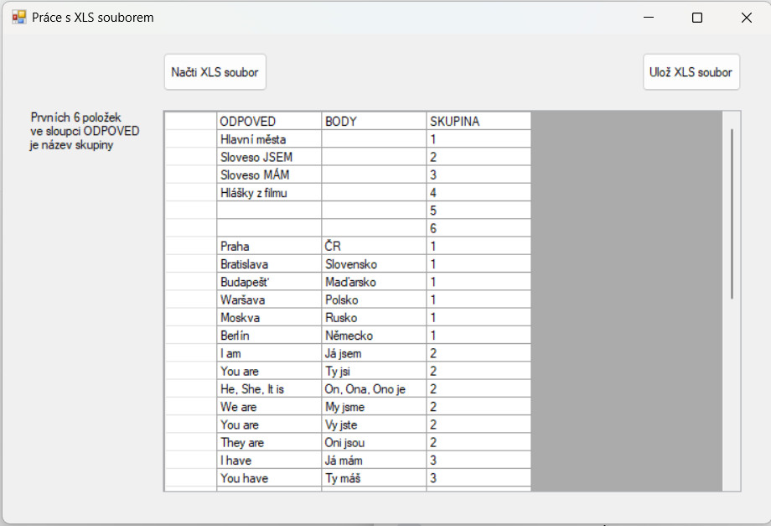This screenshot has height=526, width=771.
Task: Click the 'I have' cell
Action: 269,460
